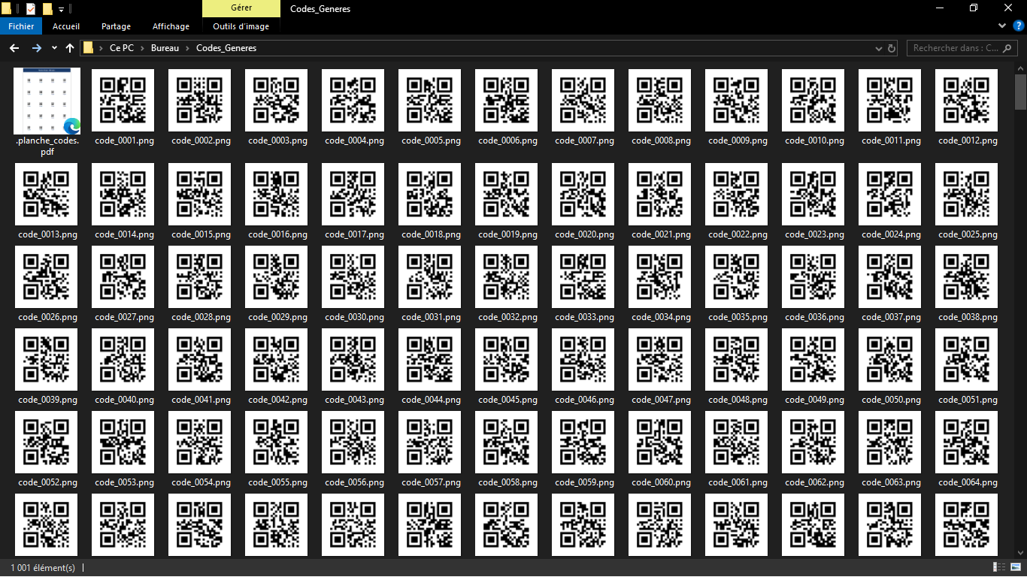Click the search magnifier icon

click(1009, 48)
